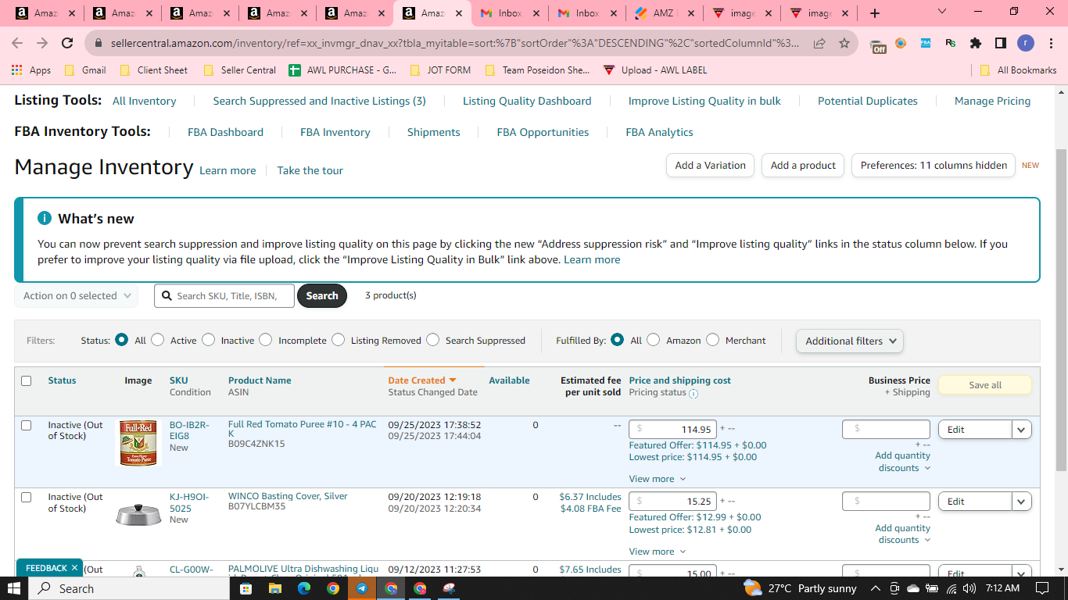Click the Add a product button
This screenshot has width=1068, height=600.
tap(803, 166)
